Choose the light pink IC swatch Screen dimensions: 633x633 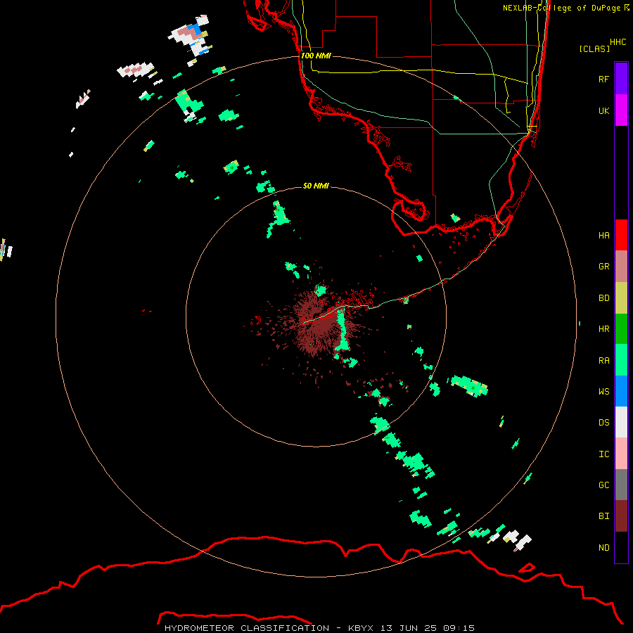pyautogui.click(x=621, y=454)
